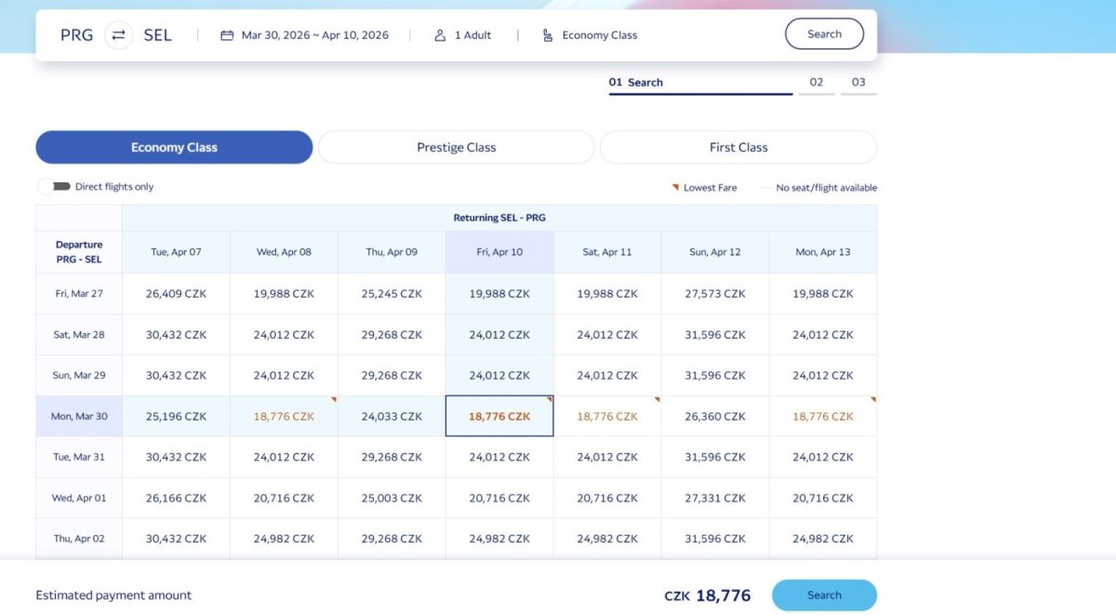Switch to the Prestige Class tab
Screen dimensions: 1116x616
pyautogui.click(x=456, y=147)
